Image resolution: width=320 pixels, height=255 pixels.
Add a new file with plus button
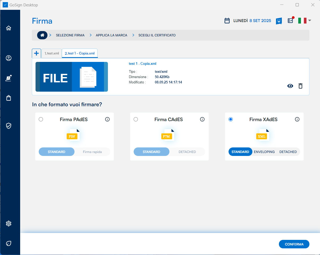click(36, 53)
